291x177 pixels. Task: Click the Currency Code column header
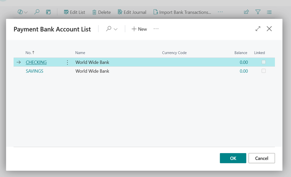(174, 53)
